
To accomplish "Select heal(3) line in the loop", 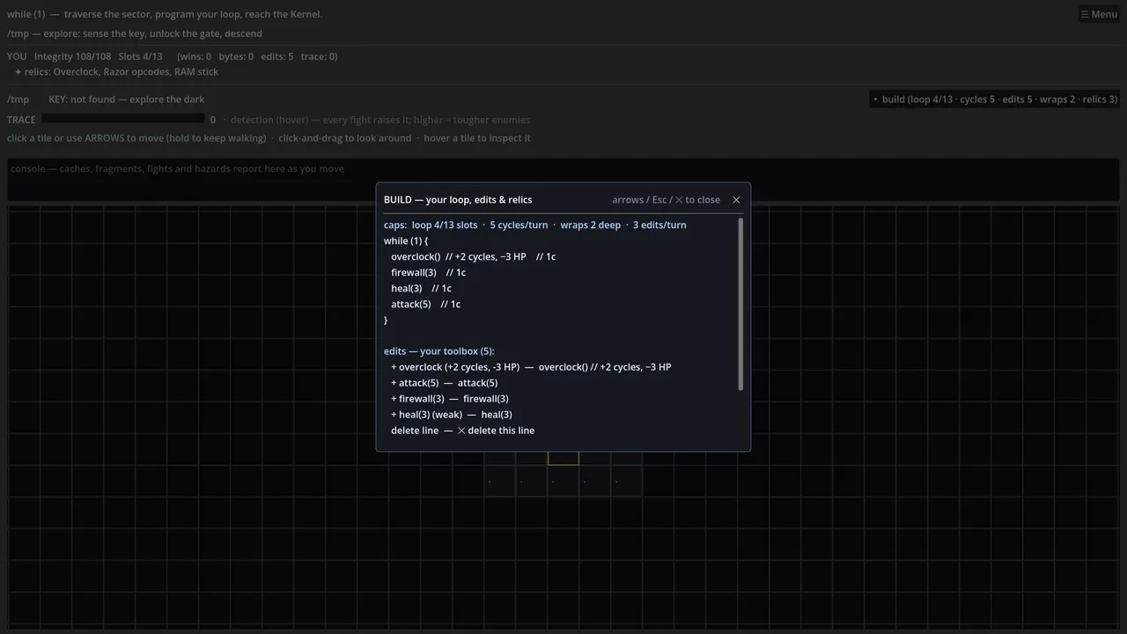I will pos(422,288).
